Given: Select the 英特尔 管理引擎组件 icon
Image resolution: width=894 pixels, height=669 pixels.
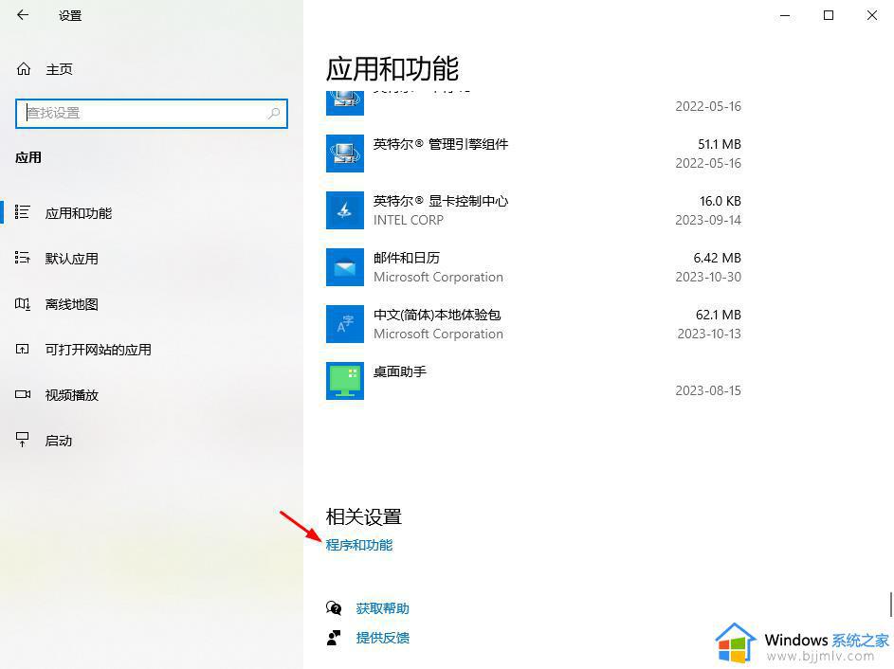Looking at the screenshot, I should click(345, 154).
